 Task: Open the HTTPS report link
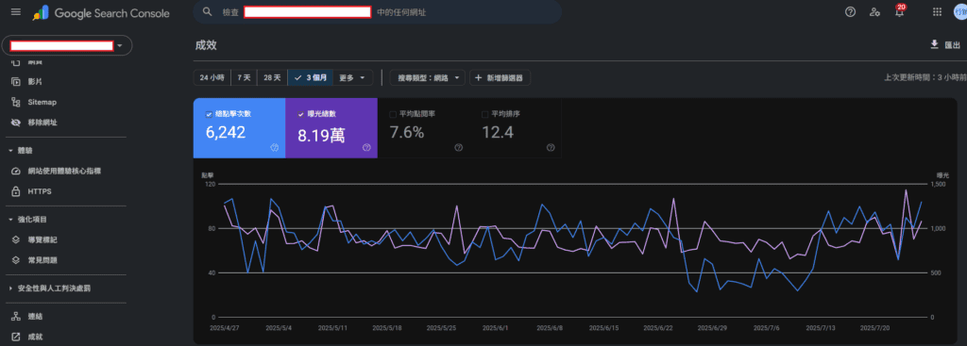(40, 191)
